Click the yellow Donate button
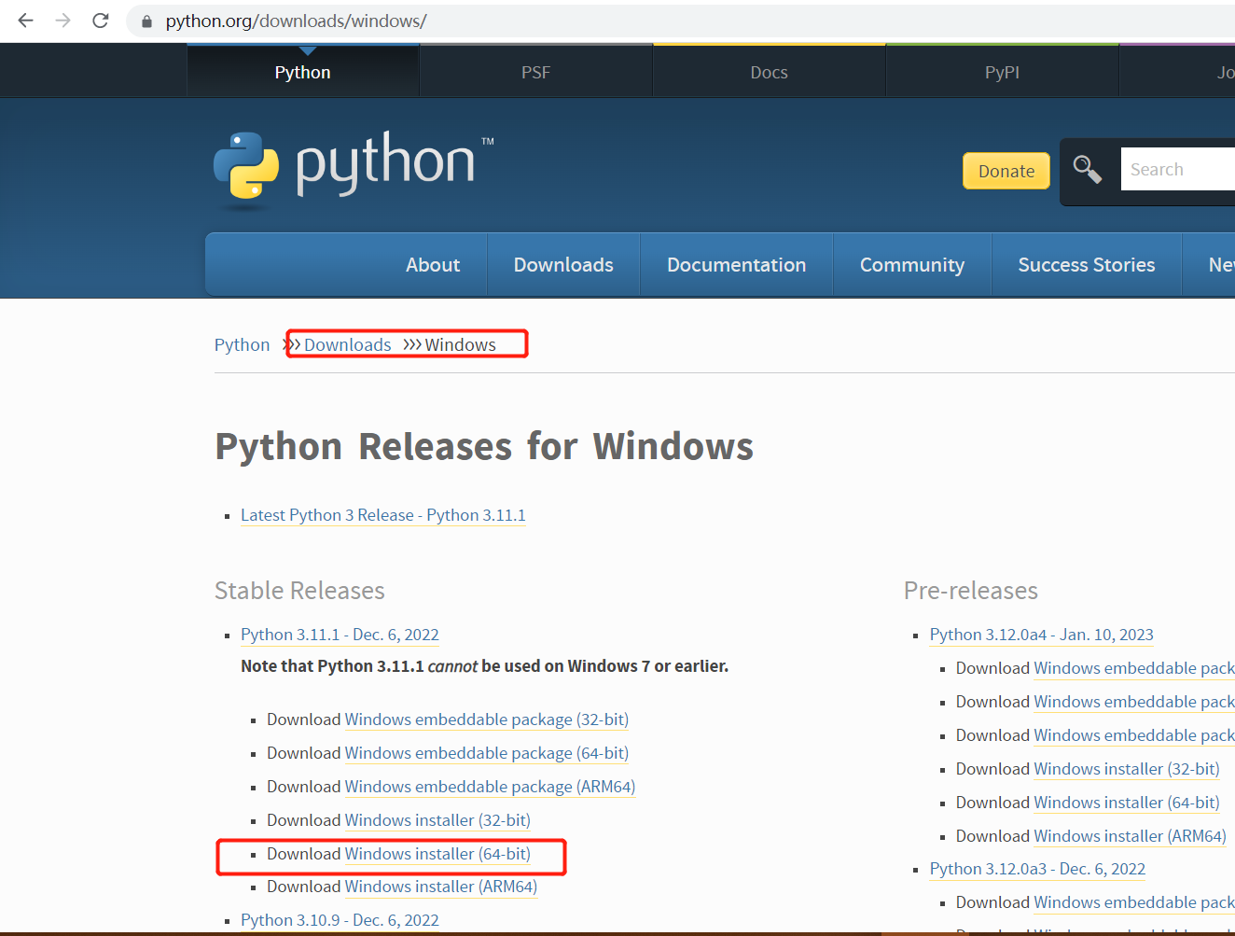Viewport: 1235px width, 936px height. [1006, 171]
